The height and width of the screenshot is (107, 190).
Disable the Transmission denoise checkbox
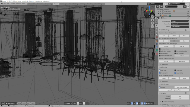click(160, 73)
